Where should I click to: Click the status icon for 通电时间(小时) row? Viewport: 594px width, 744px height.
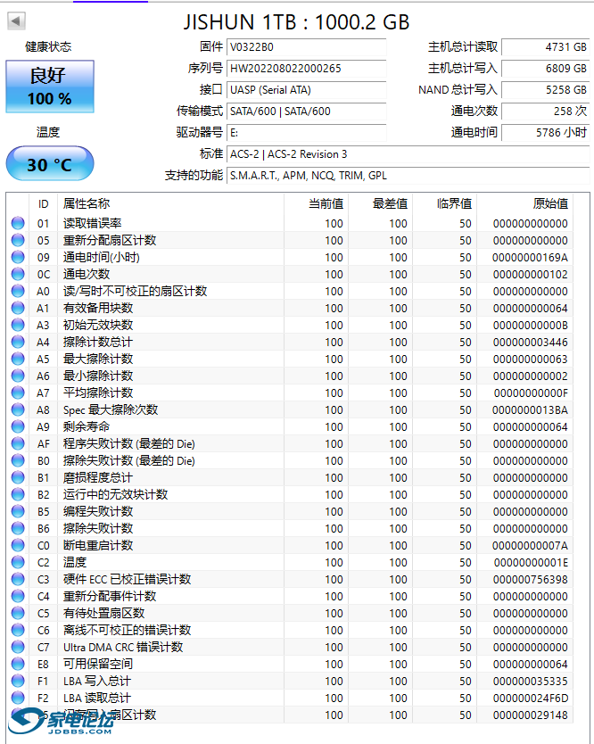tap(18, 257)
